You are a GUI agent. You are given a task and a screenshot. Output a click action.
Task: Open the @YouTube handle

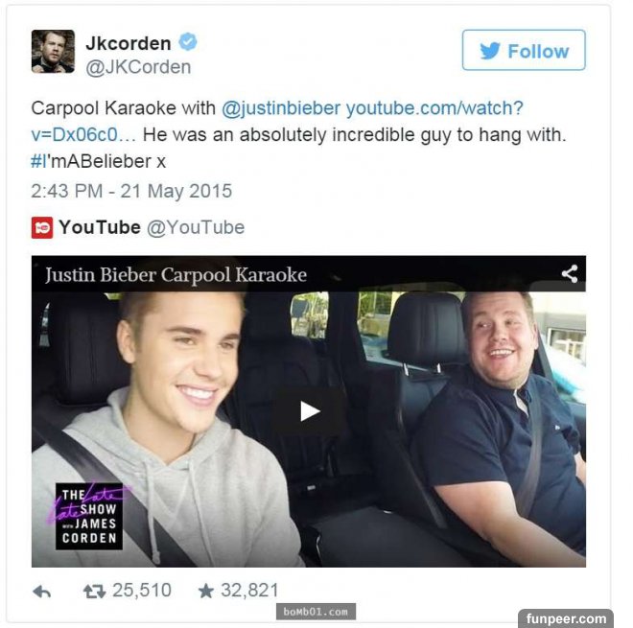click(196, 227)
